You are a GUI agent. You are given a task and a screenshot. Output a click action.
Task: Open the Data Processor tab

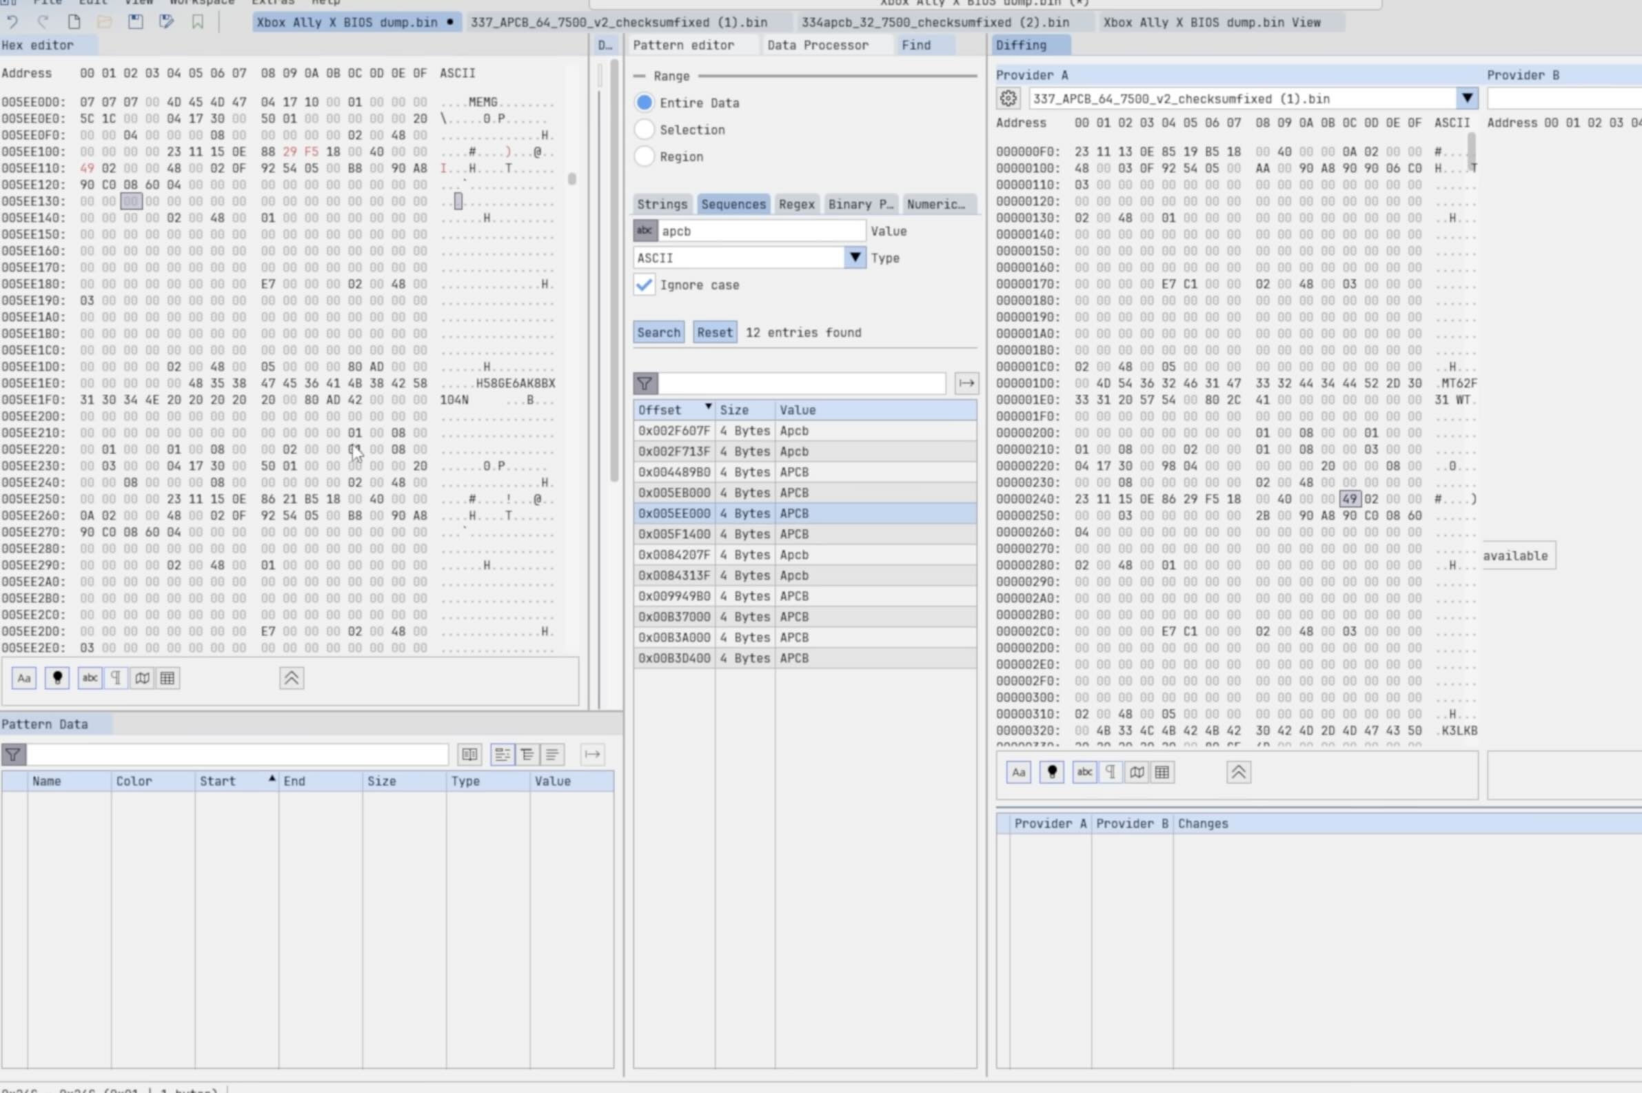[817, 45]
